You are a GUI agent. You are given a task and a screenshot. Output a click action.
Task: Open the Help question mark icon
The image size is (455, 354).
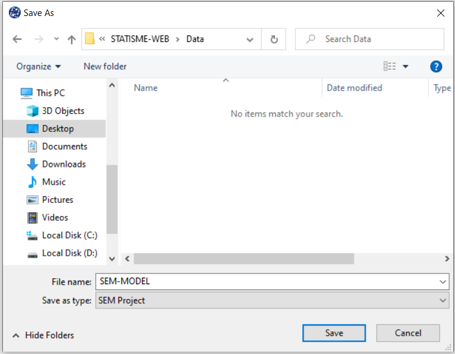point(436,66)
